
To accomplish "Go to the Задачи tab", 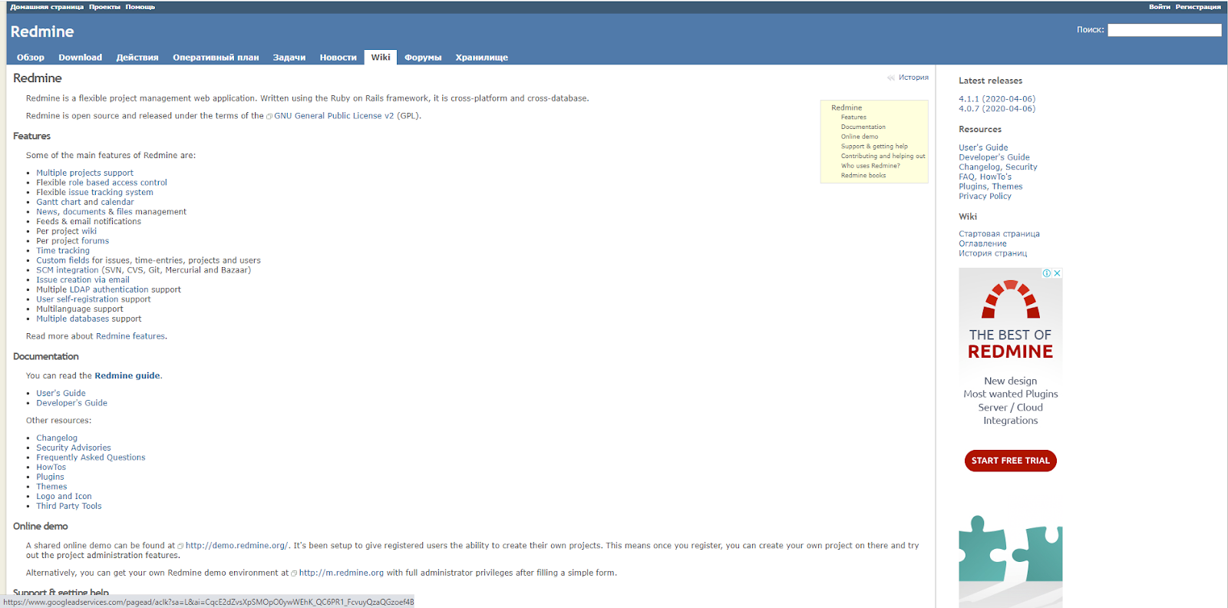I will point(289,58).
